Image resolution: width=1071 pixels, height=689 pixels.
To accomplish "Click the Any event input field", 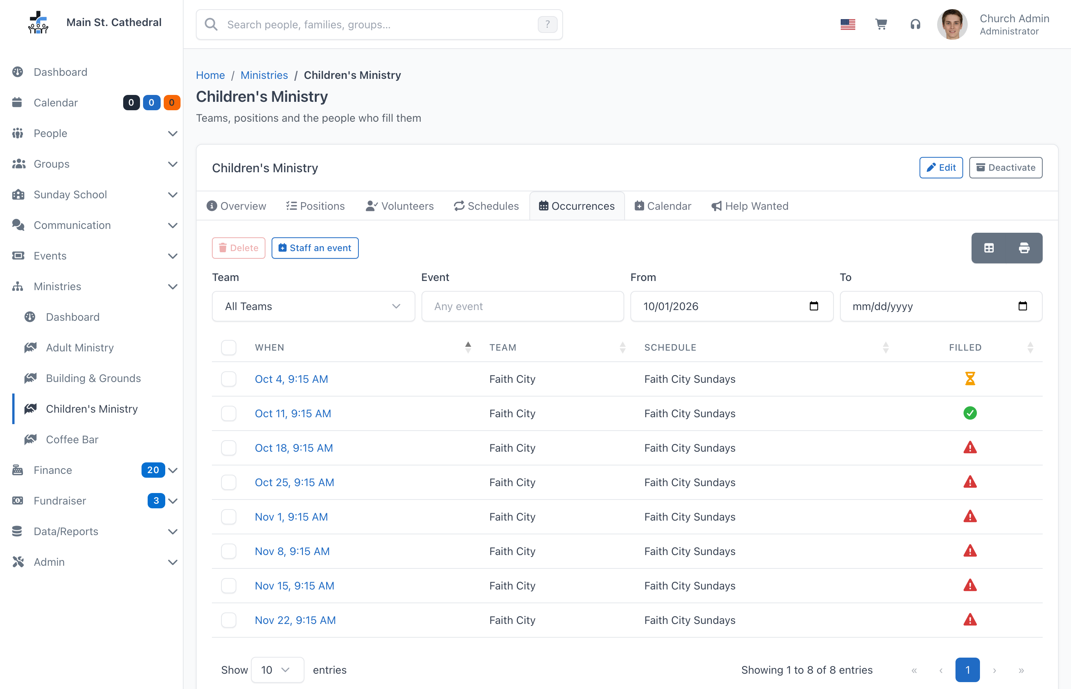I will coord(522,306).
